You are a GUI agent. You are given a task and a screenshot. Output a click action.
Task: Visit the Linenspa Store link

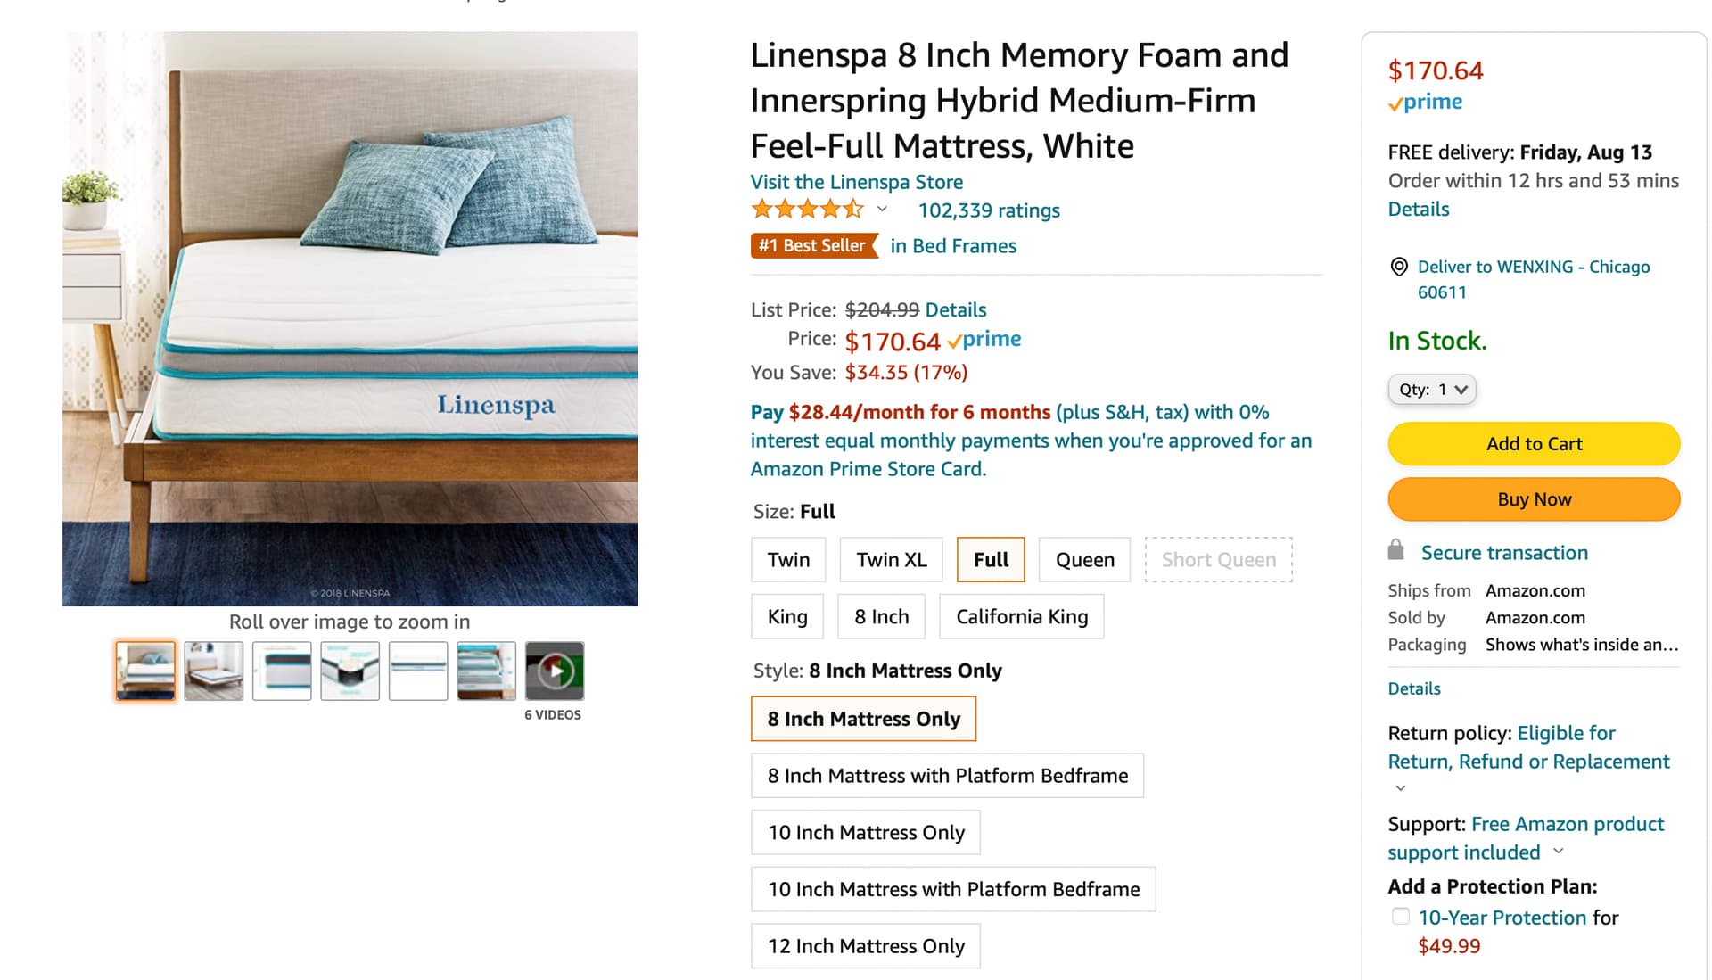(856, 182)
